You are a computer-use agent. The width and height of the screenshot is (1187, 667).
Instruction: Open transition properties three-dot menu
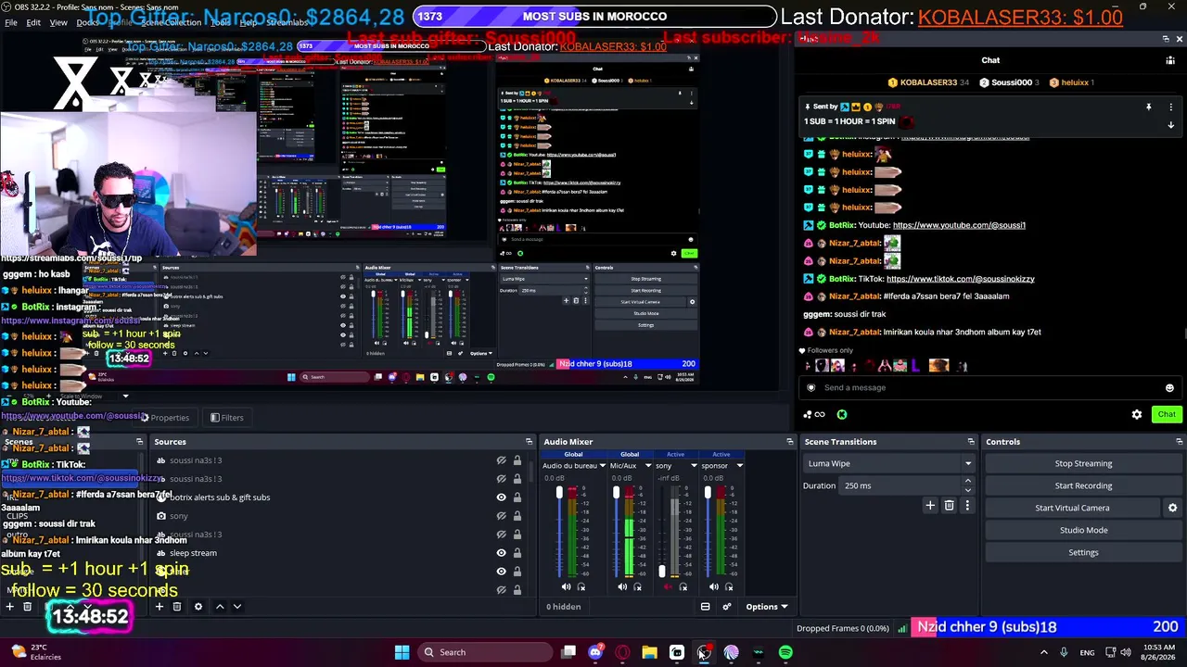point(967,506)
